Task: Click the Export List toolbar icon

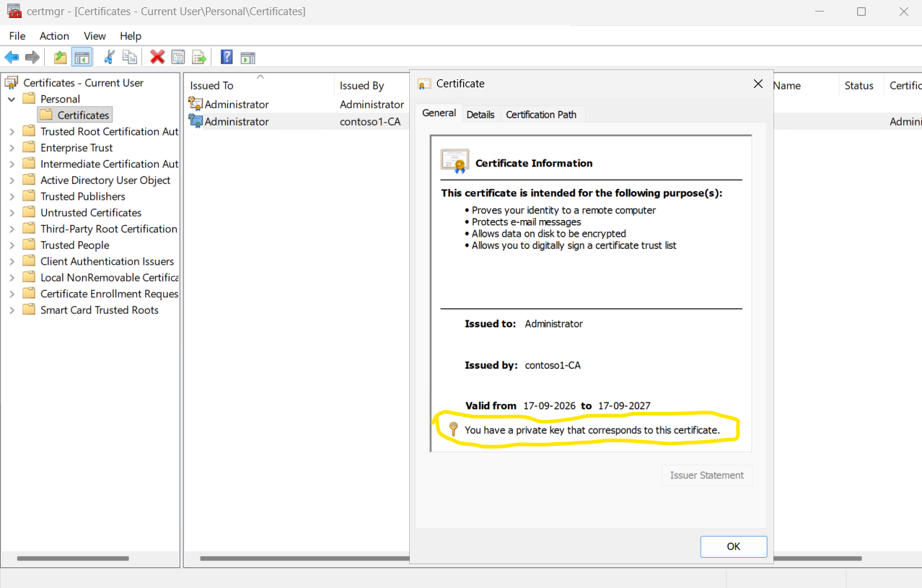Action: pos(199,57)
